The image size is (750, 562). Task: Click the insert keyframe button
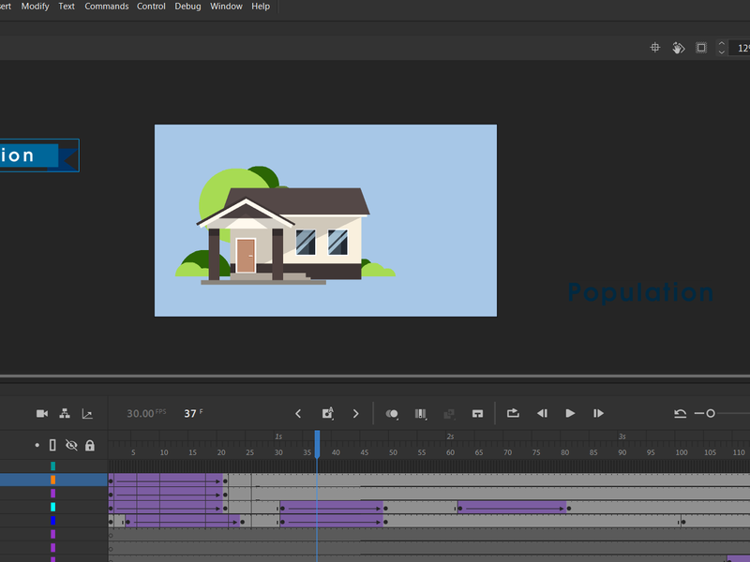pos(327,413)
